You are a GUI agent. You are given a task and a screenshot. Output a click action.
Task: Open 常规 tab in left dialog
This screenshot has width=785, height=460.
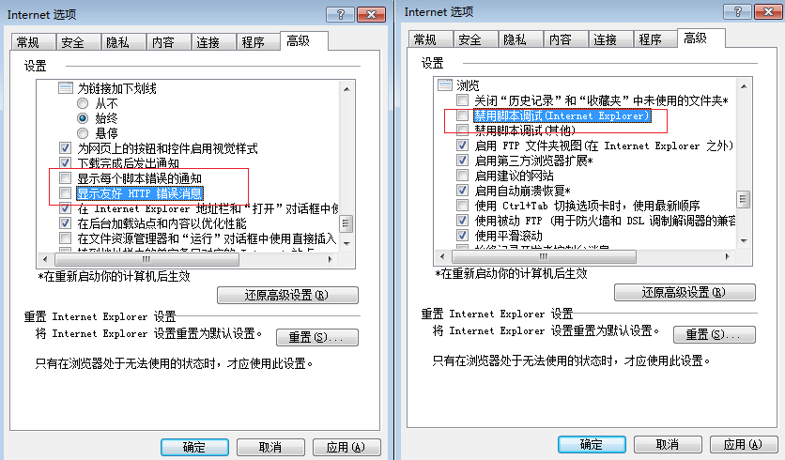[33, 42]
